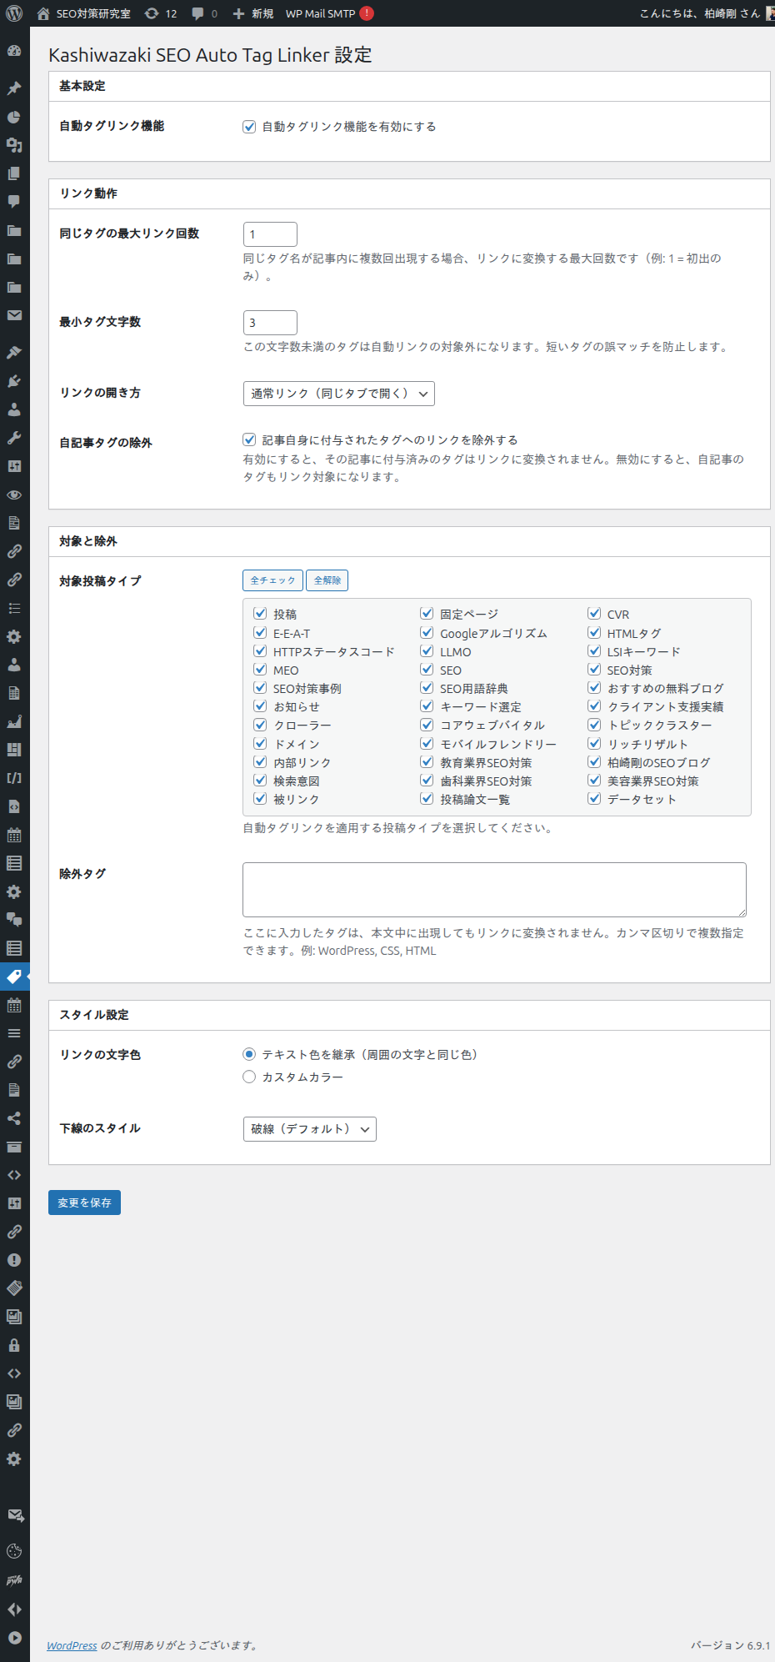Open the bulleted list icon in sidebar
The height and width of the screenshot is (1662, 775).
(14, 608)
